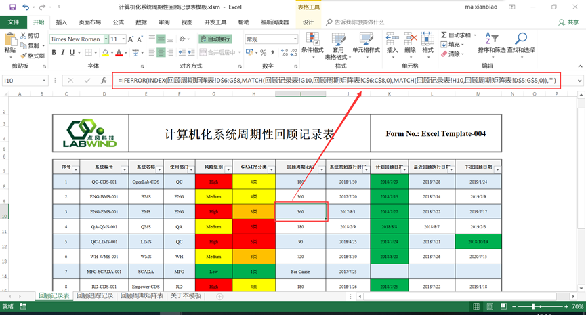Click the Find and Select icon

coord(520,41)
